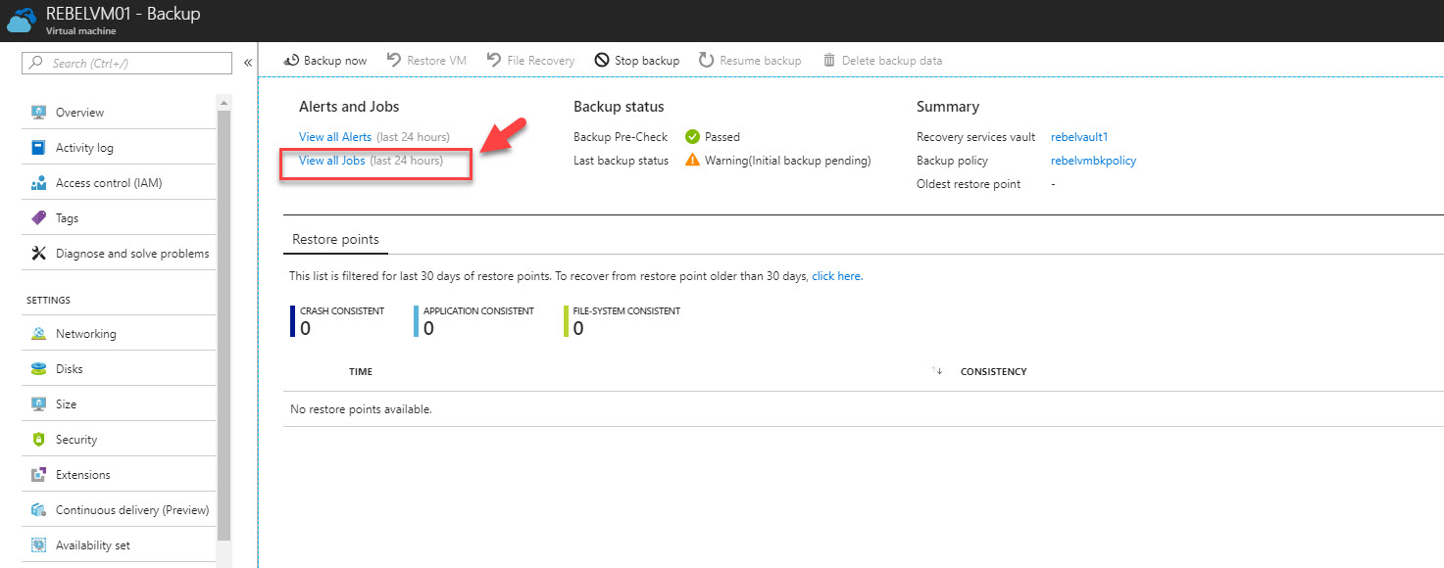This screenshot has width=1444, height=568.
Task: Collapse the sidebar with the double chevron
Action: click(248, 63)
